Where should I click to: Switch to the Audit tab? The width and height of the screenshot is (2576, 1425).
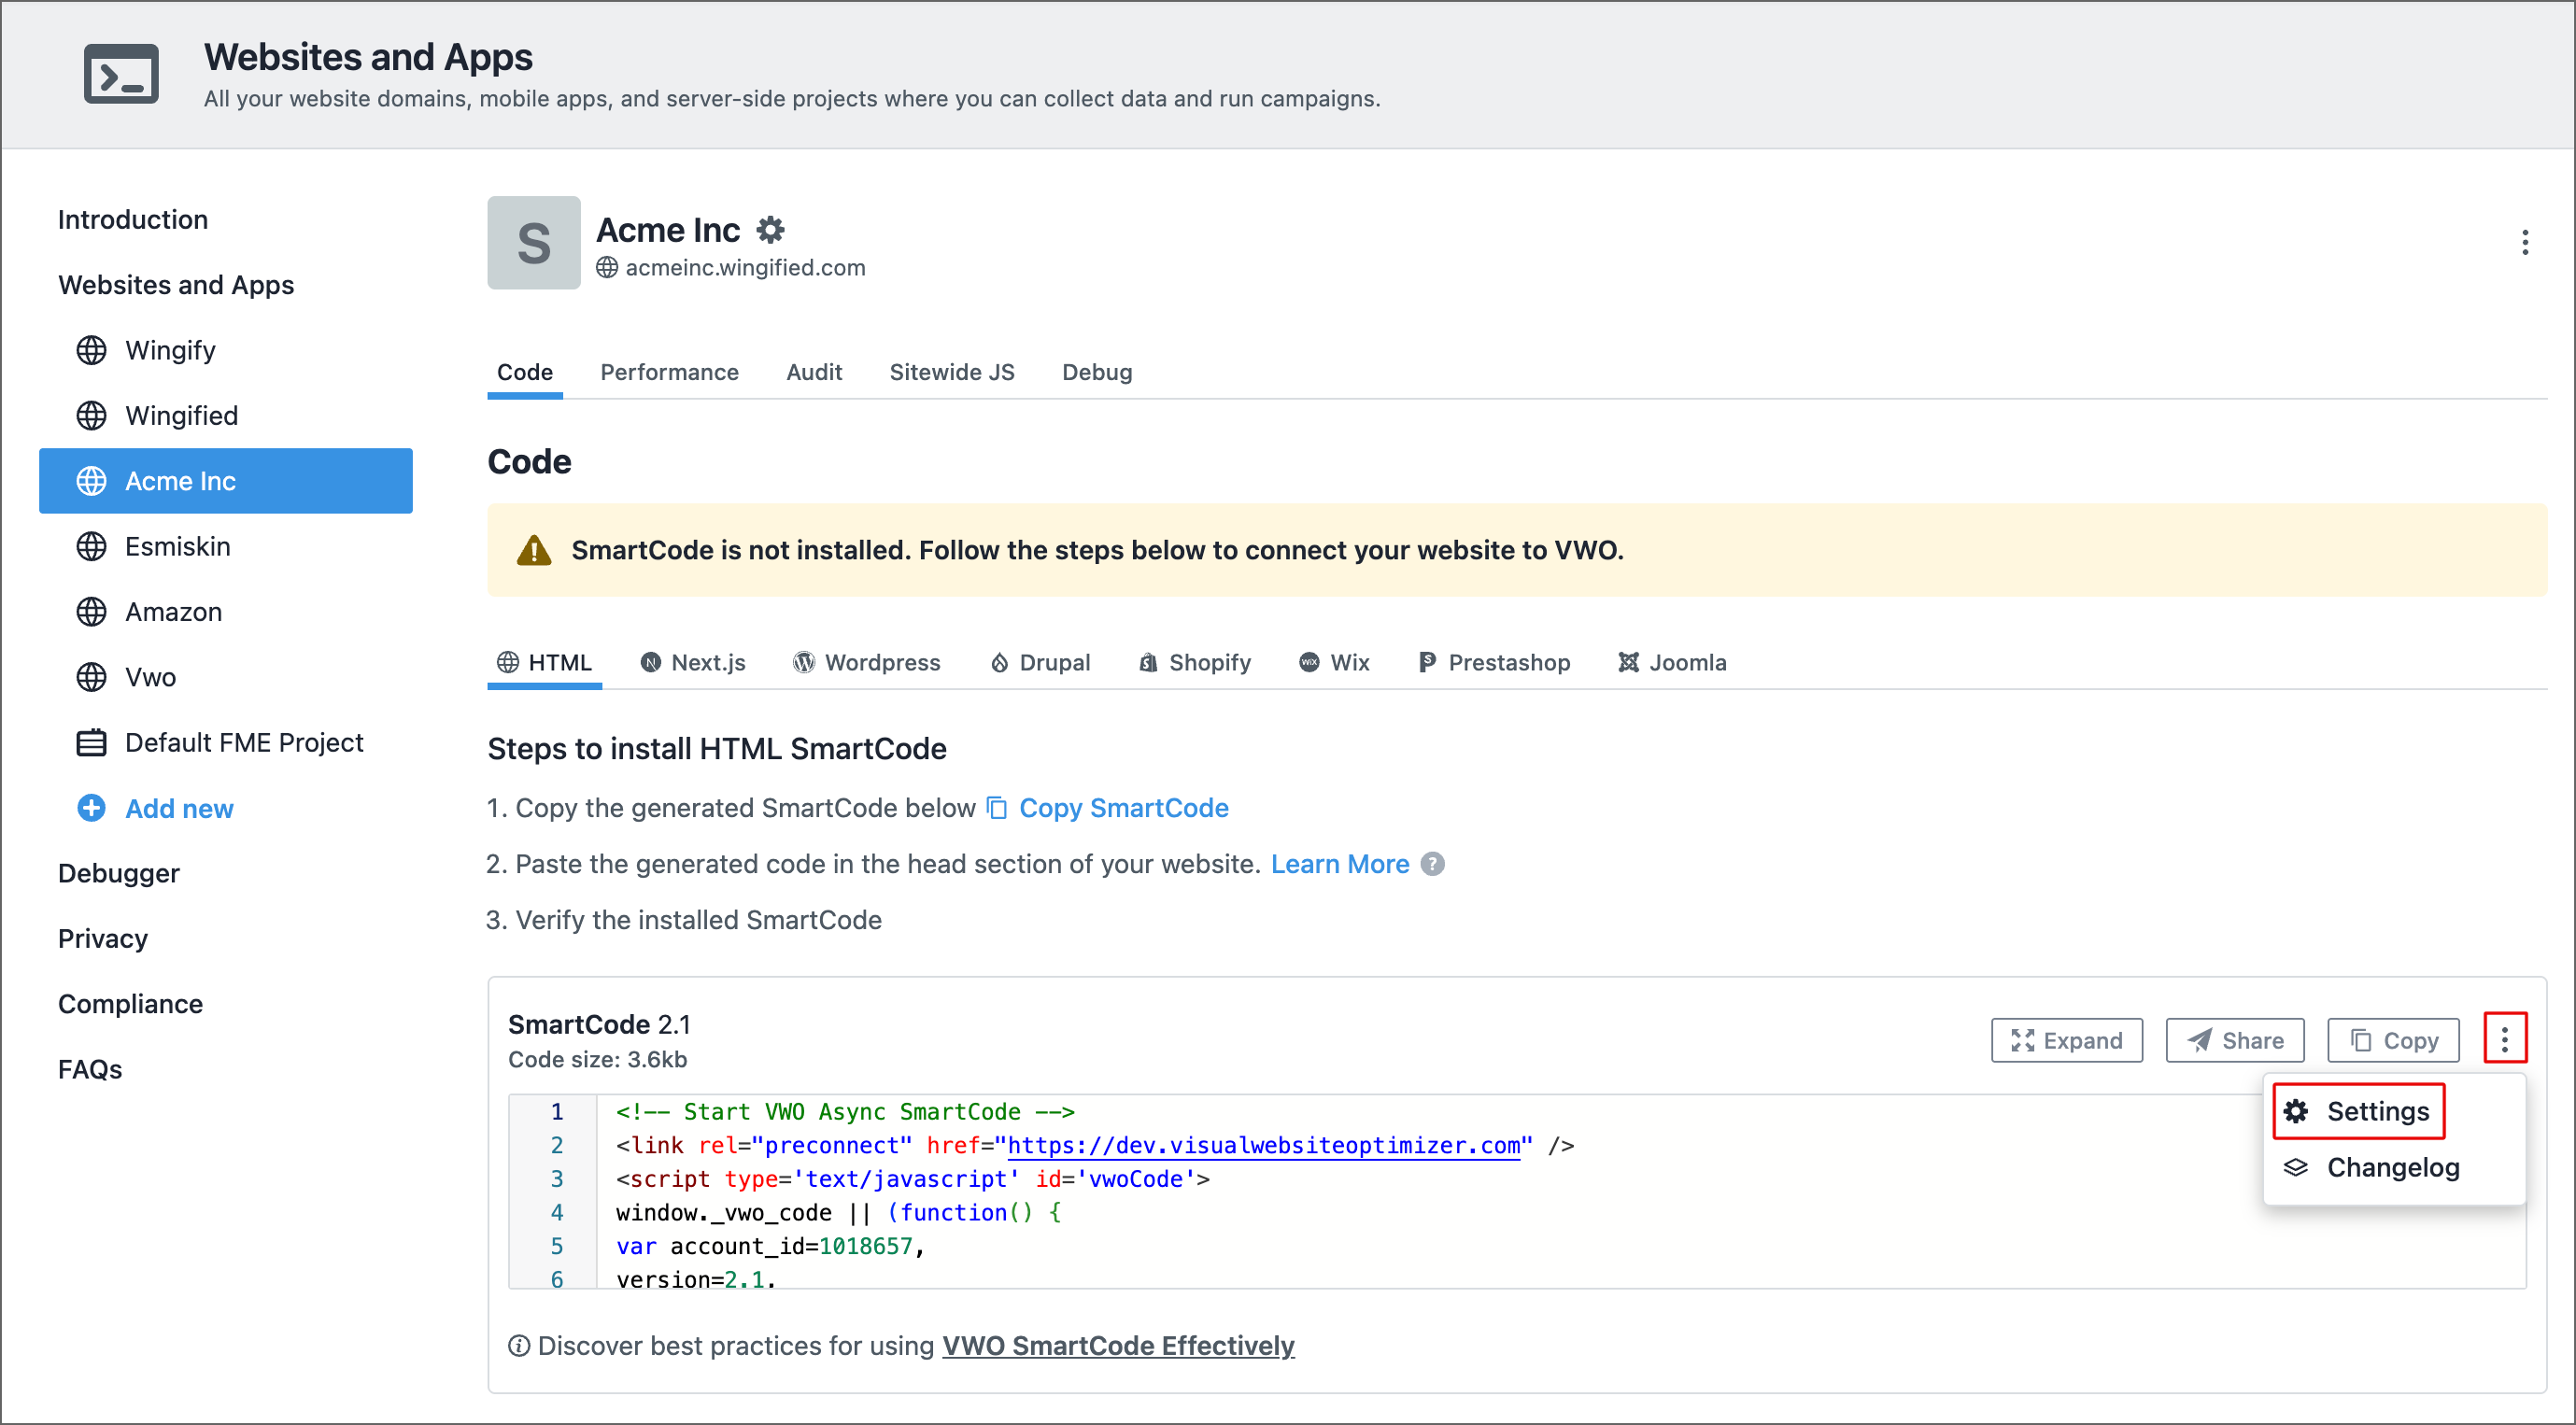tap(814, 373)
